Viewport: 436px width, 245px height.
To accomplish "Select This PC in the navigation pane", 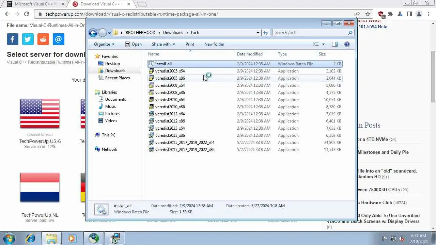I will point(109,135).
